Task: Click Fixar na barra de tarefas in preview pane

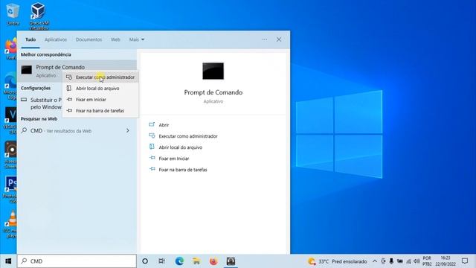Action: coord(183,170)
